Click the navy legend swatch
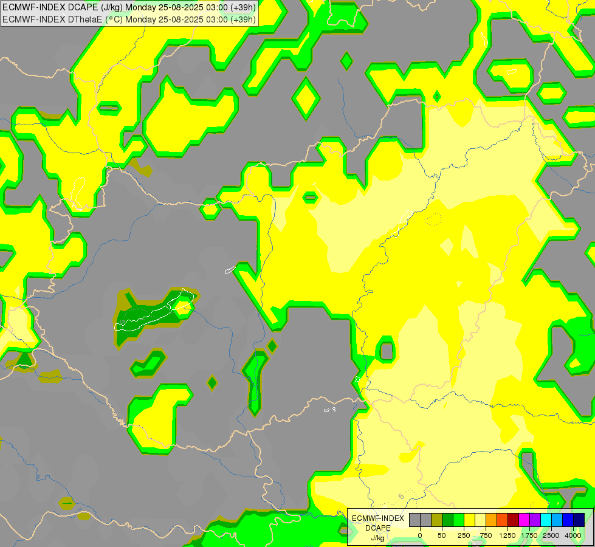The width and height of the screenshot is (595, 547). click(579, 520)
